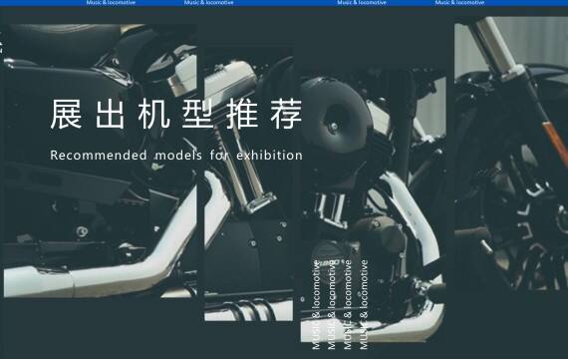Select the character "展" in the heading

point(66,114)
